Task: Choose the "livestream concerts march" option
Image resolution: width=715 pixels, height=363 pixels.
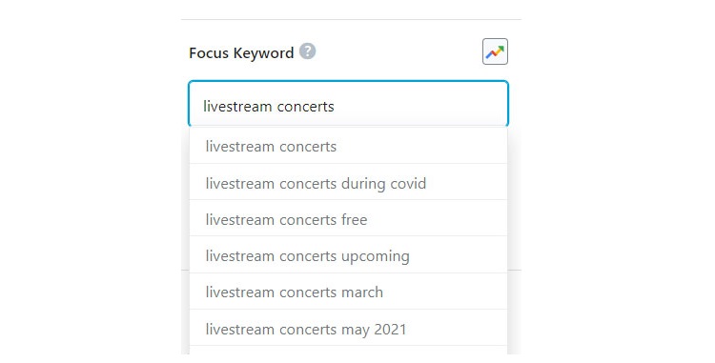Action: (x=348, y=292)
